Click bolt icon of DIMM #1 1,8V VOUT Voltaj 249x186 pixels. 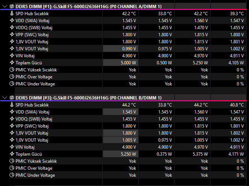click(x=12, y=41)
